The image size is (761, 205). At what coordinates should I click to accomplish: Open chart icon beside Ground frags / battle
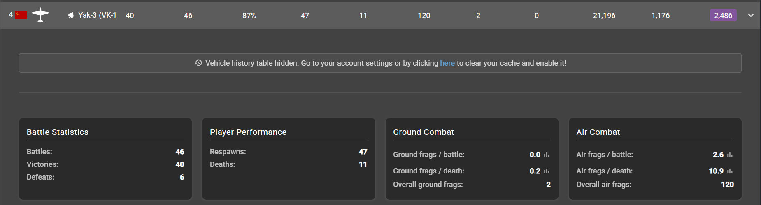click(x=547, y=155)
